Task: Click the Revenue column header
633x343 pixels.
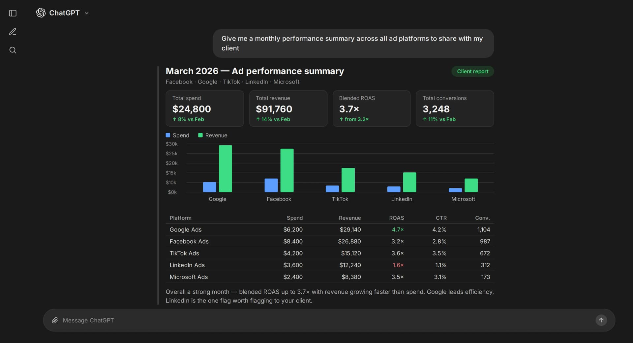Action: [349, 218]
